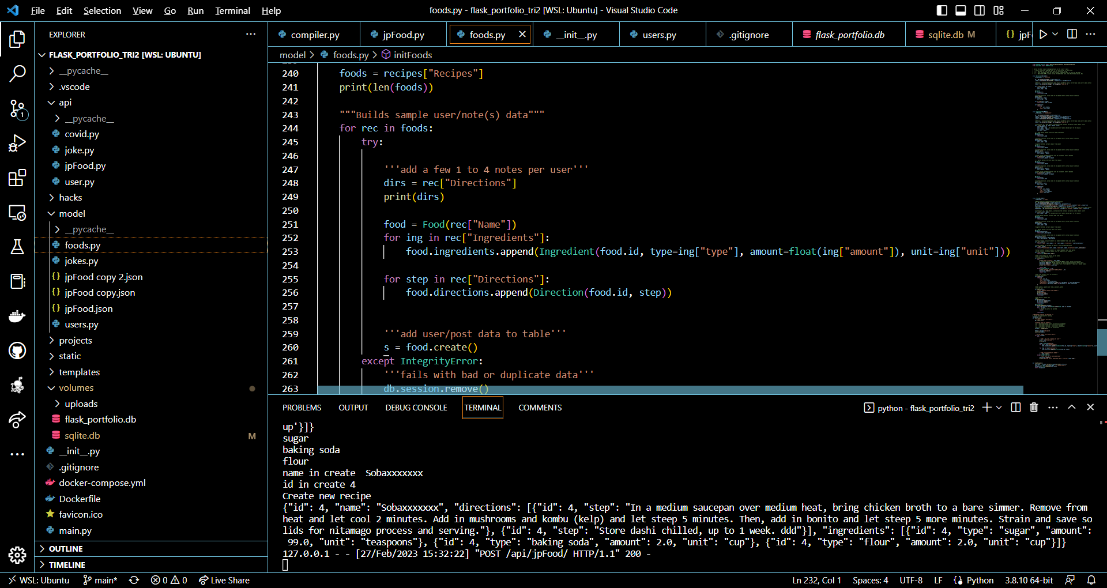The width and height of the screenshot is (1107, 588).
Task: Click the WSL: Ubuntu remote indicator
Action: pos(39,580)
